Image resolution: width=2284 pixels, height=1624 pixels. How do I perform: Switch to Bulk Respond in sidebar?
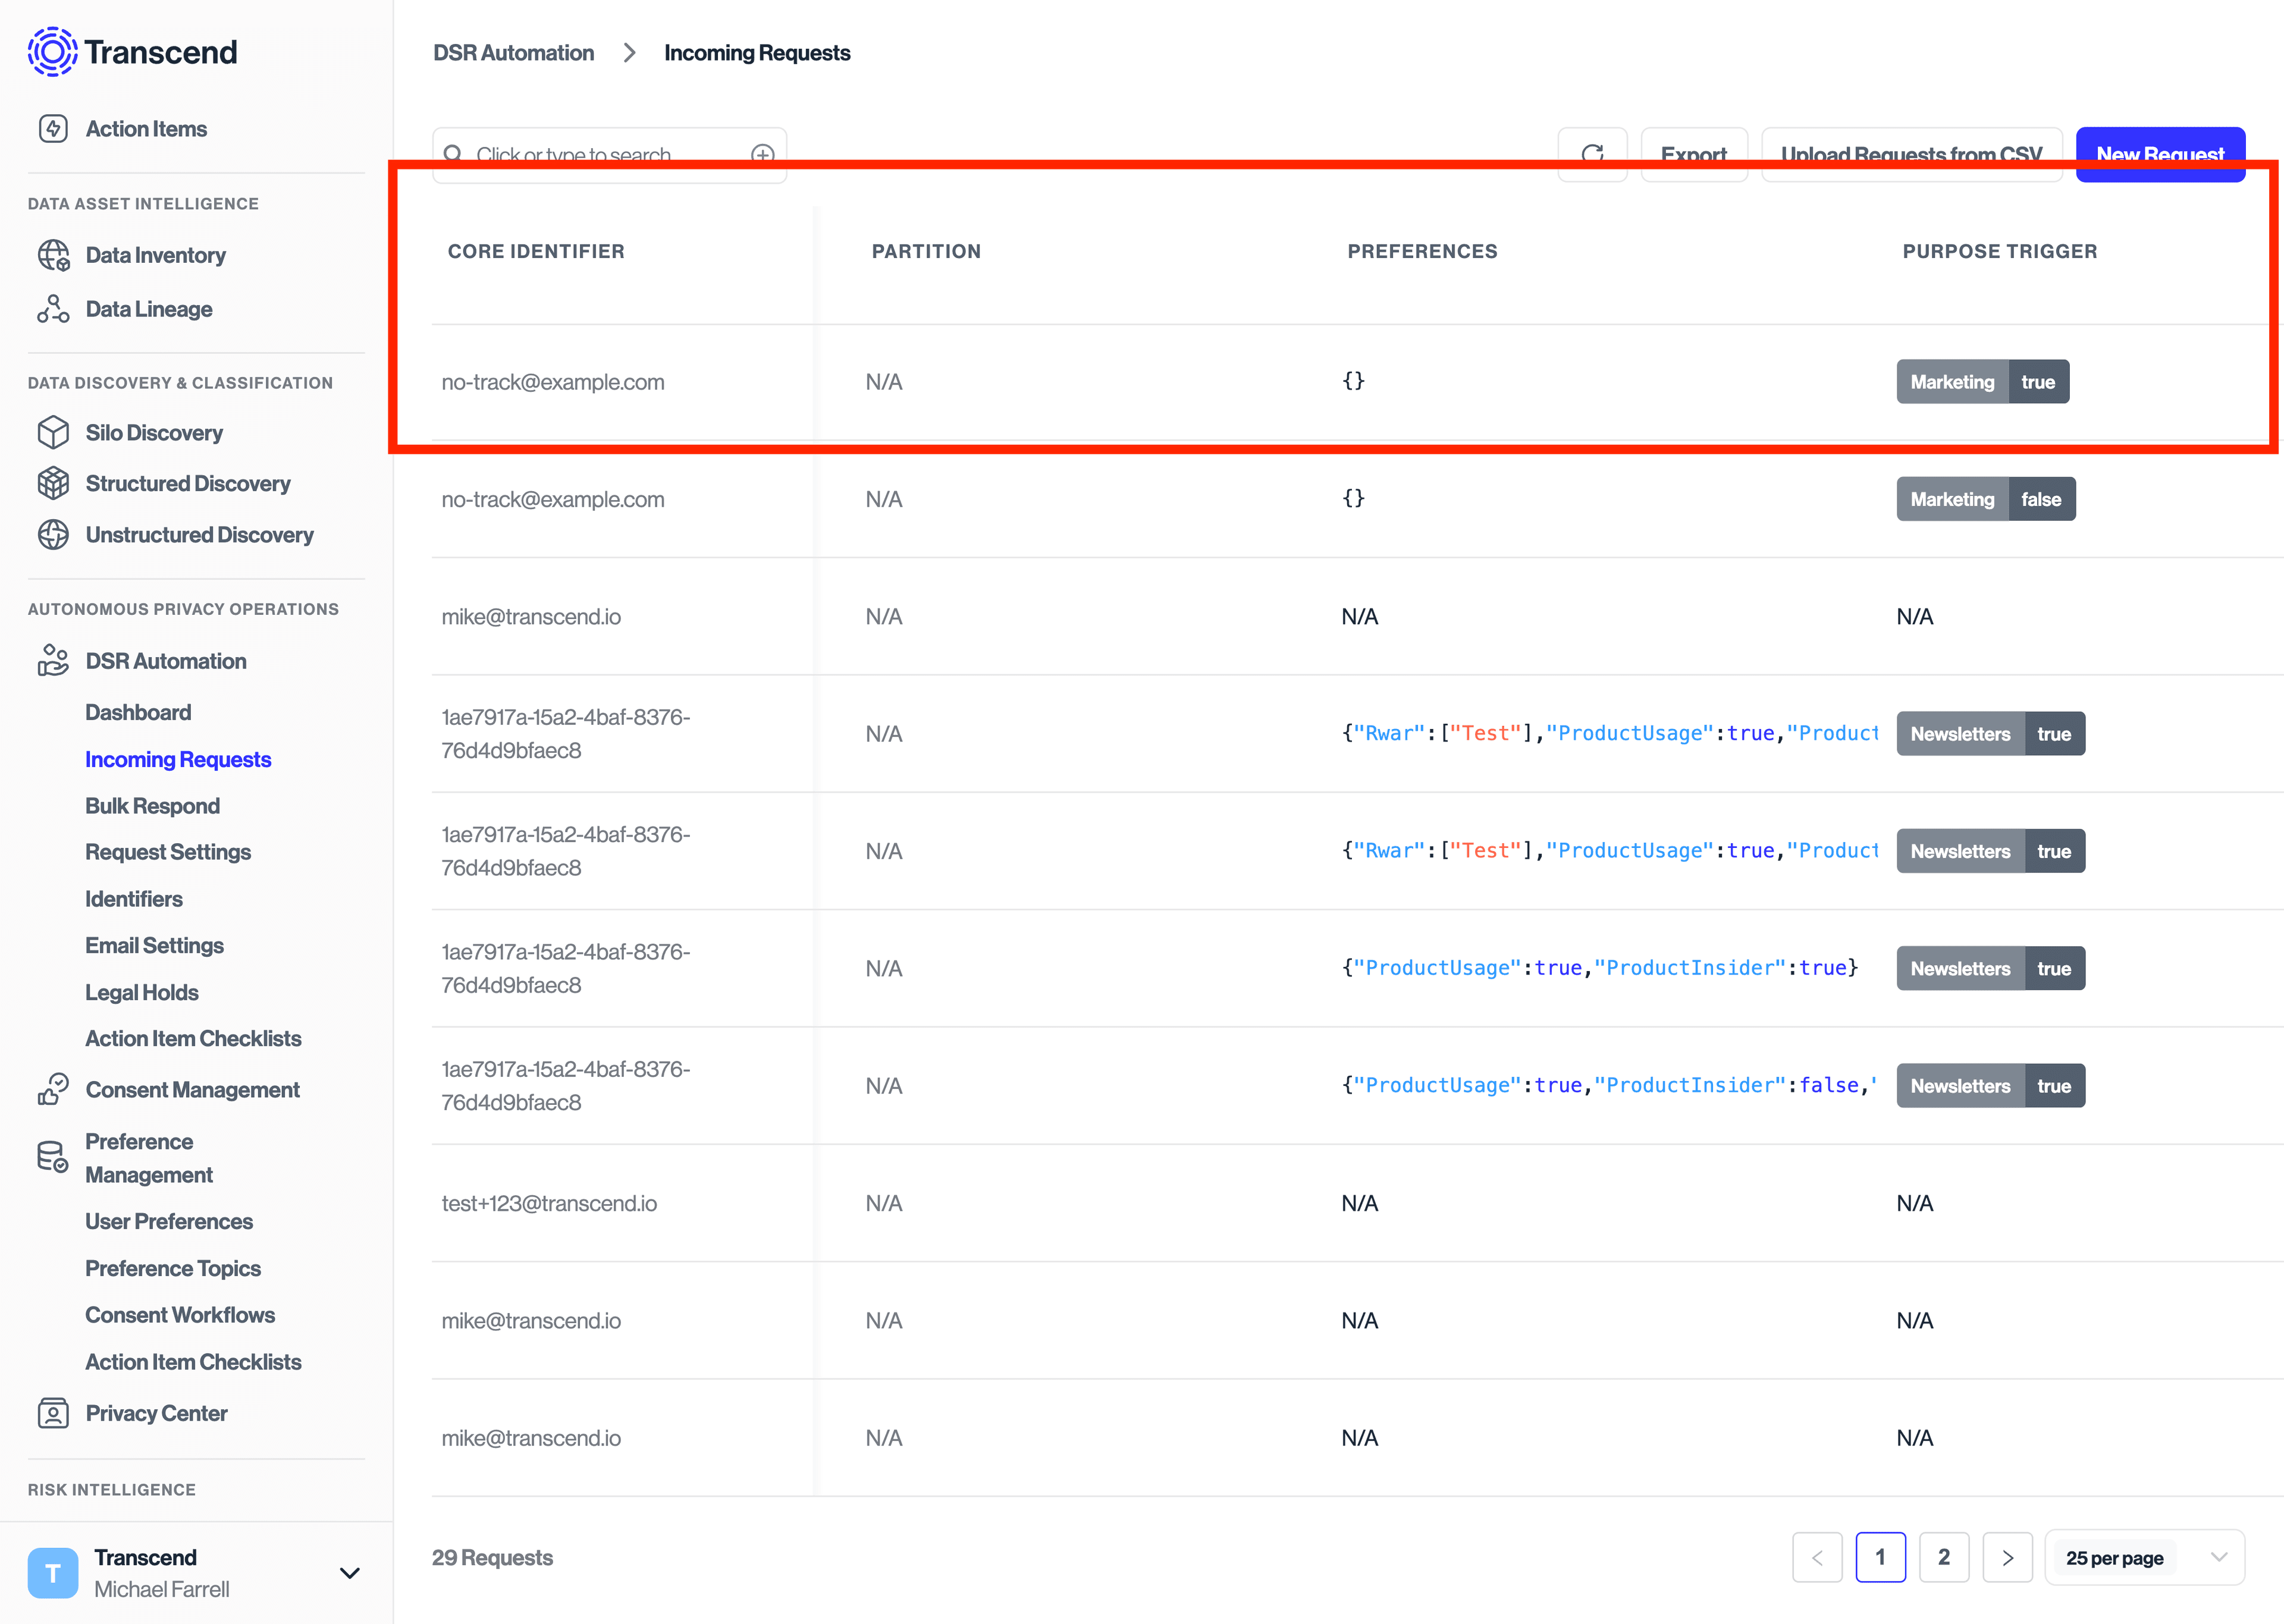tap(152, 806)
